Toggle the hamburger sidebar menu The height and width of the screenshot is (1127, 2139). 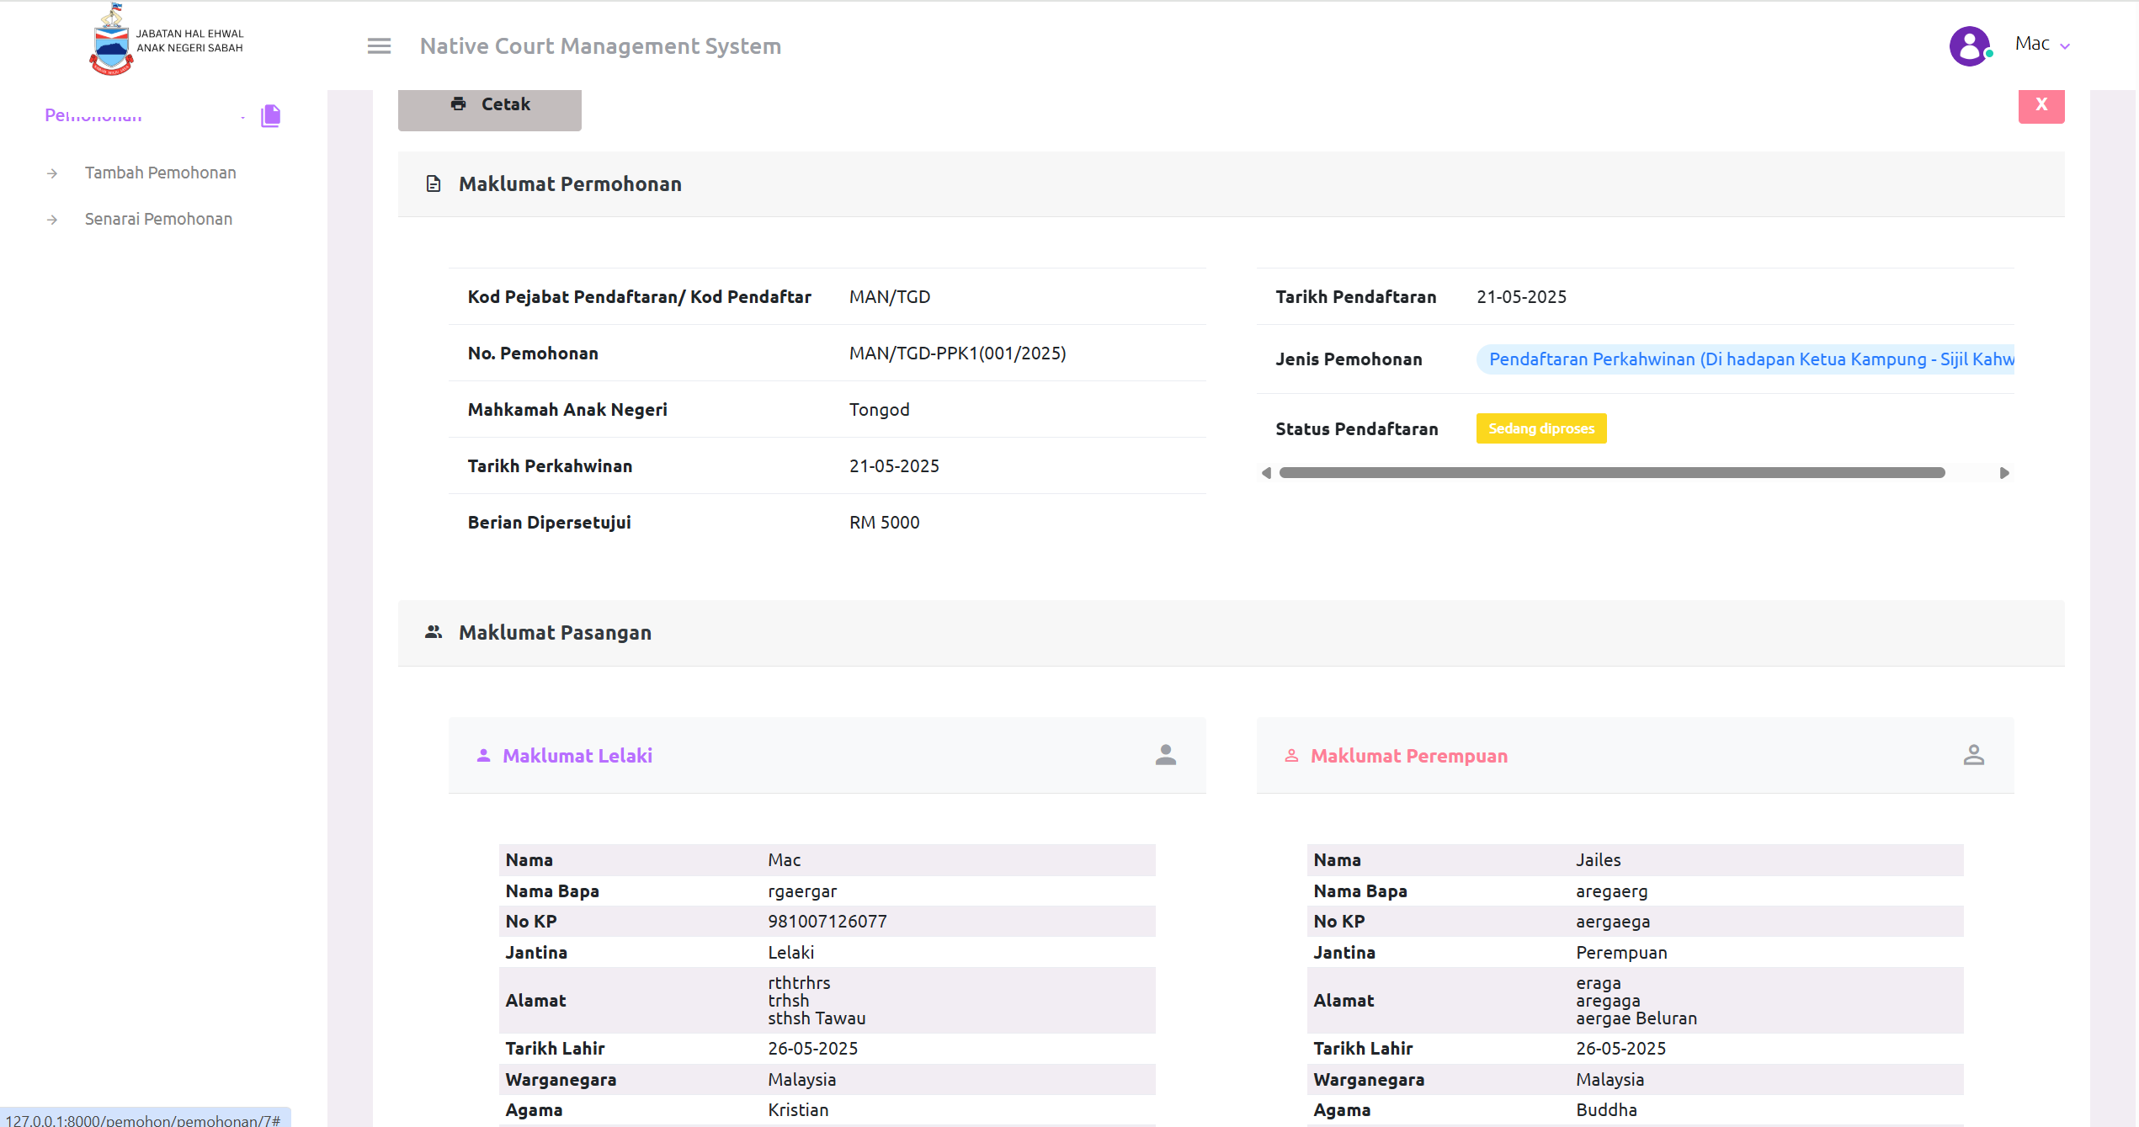point(379,46)
